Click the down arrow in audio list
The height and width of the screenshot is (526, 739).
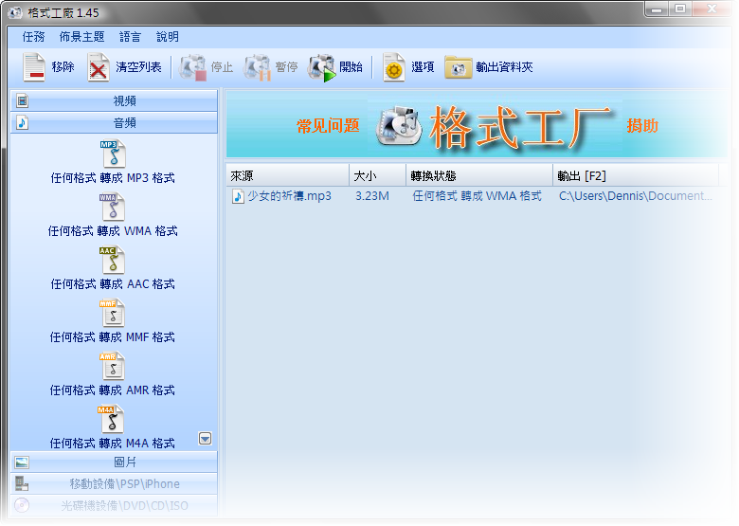[205, 439]
